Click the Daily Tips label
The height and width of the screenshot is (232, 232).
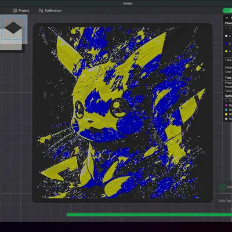click(x=225, y=201)
